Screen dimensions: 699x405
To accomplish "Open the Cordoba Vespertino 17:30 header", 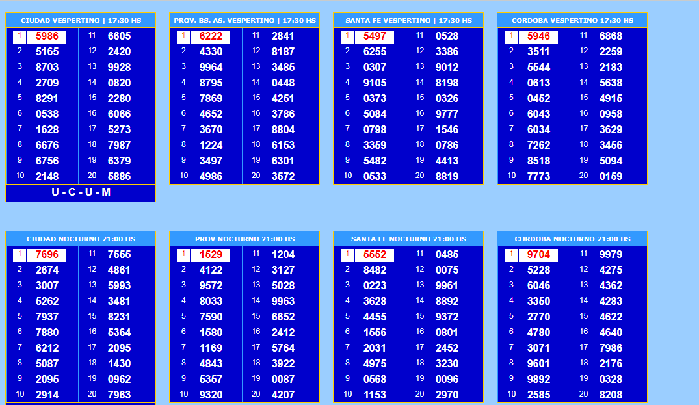I will (x=572, y=21).
